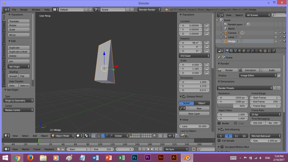Click the pin icon beside Scene
The image size is (288, 162).
(219, 57)
